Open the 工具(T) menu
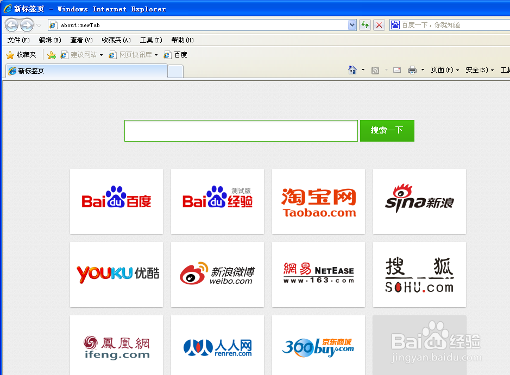510x375 pixels. click(x=151, y=40)
